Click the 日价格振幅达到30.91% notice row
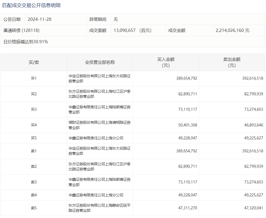The height and width of the screenshot is (218, 266). 26,42
